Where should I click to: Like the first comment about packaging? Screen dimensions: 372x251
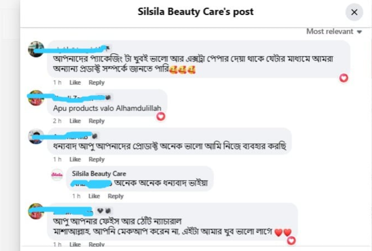75,82
